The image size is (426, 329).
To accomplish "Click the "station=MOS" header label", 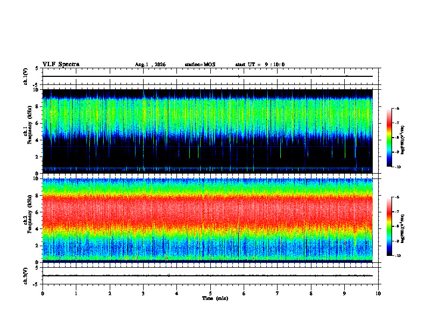I will click(200, 65).
